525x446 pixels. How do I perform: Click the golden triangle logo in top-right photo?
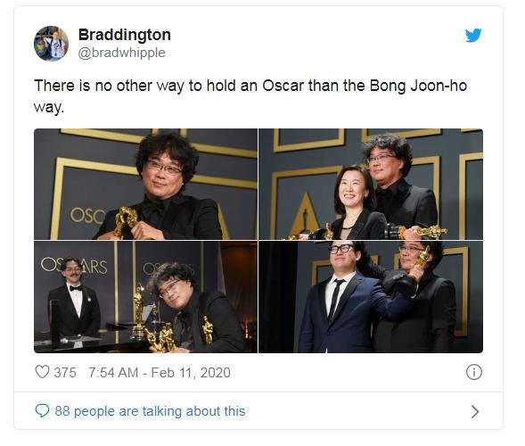tap(304, 213)
